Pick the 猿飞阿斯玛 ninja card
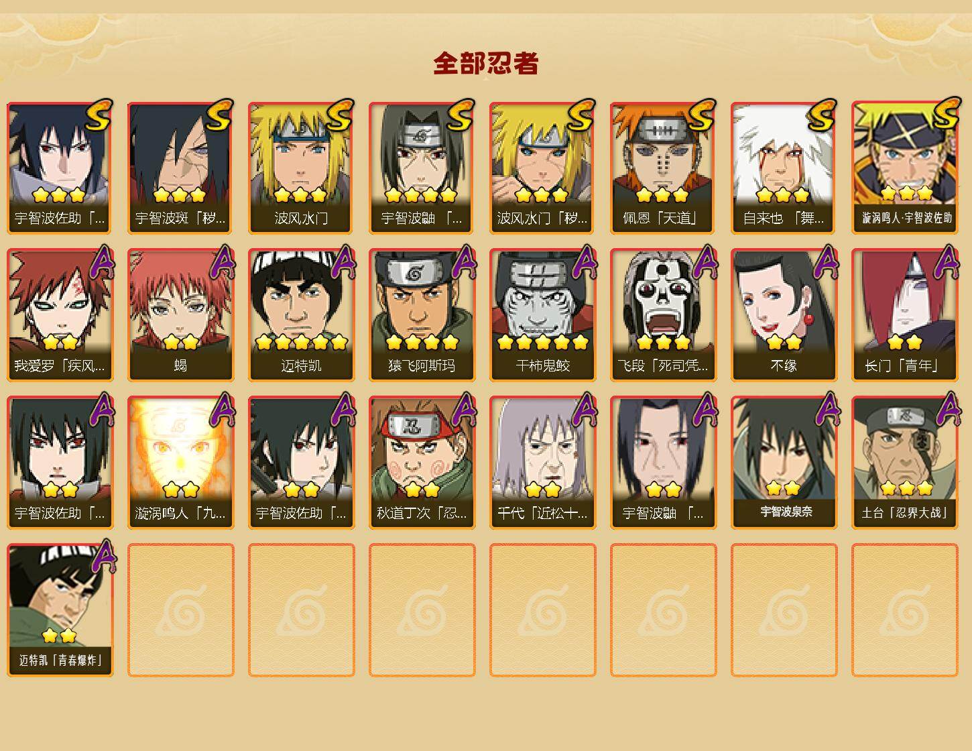 coord(422,315)
